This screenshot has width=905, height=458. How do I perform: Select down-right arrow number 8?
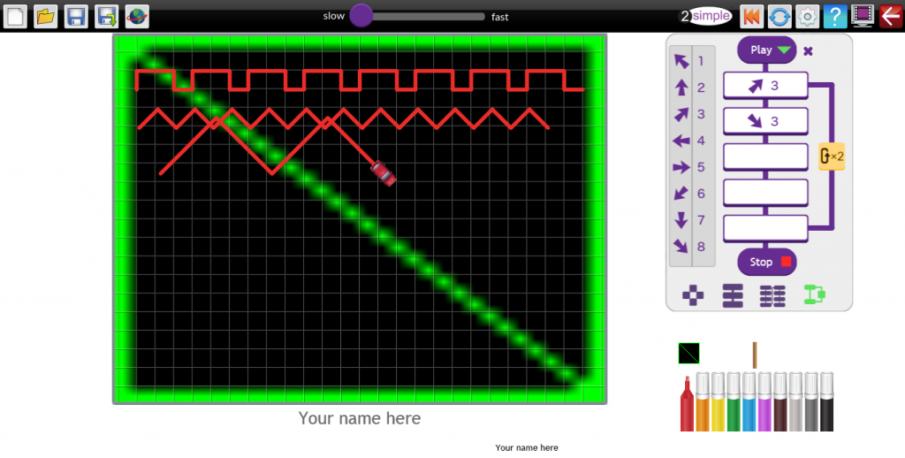pos(681,246)
